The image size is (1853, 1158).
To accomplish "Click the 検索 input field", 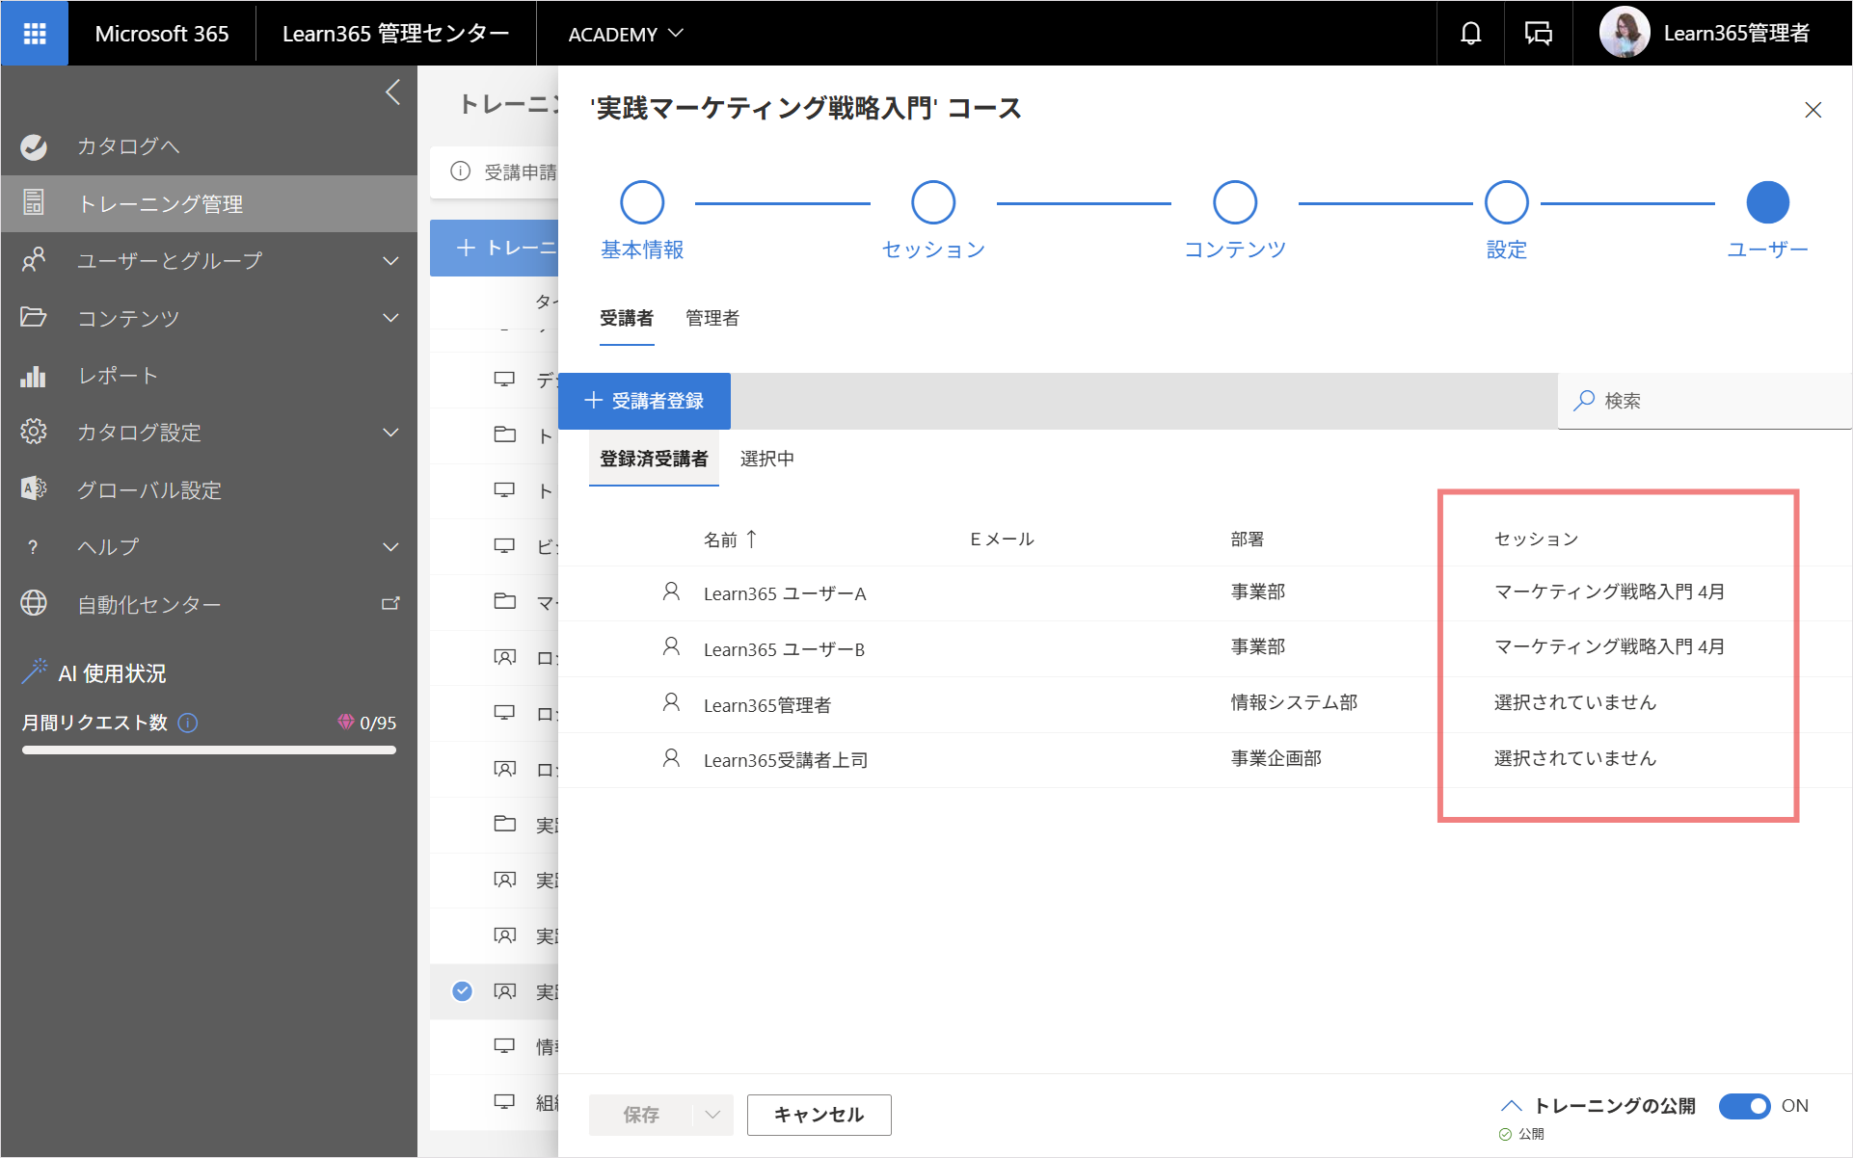I will click(1705, 401).
